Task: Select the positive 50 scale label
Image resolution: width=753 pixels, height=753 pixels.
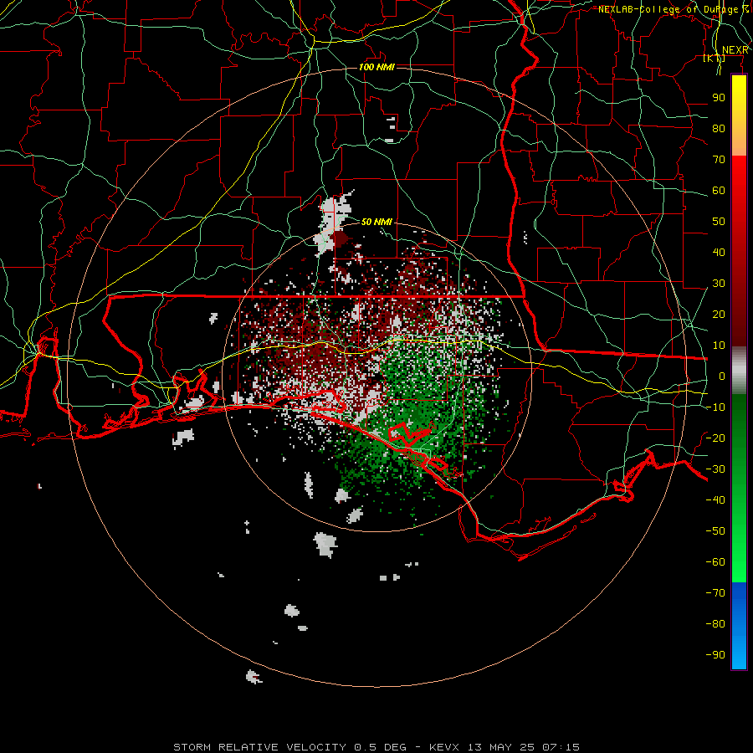Action: [719, 222]
